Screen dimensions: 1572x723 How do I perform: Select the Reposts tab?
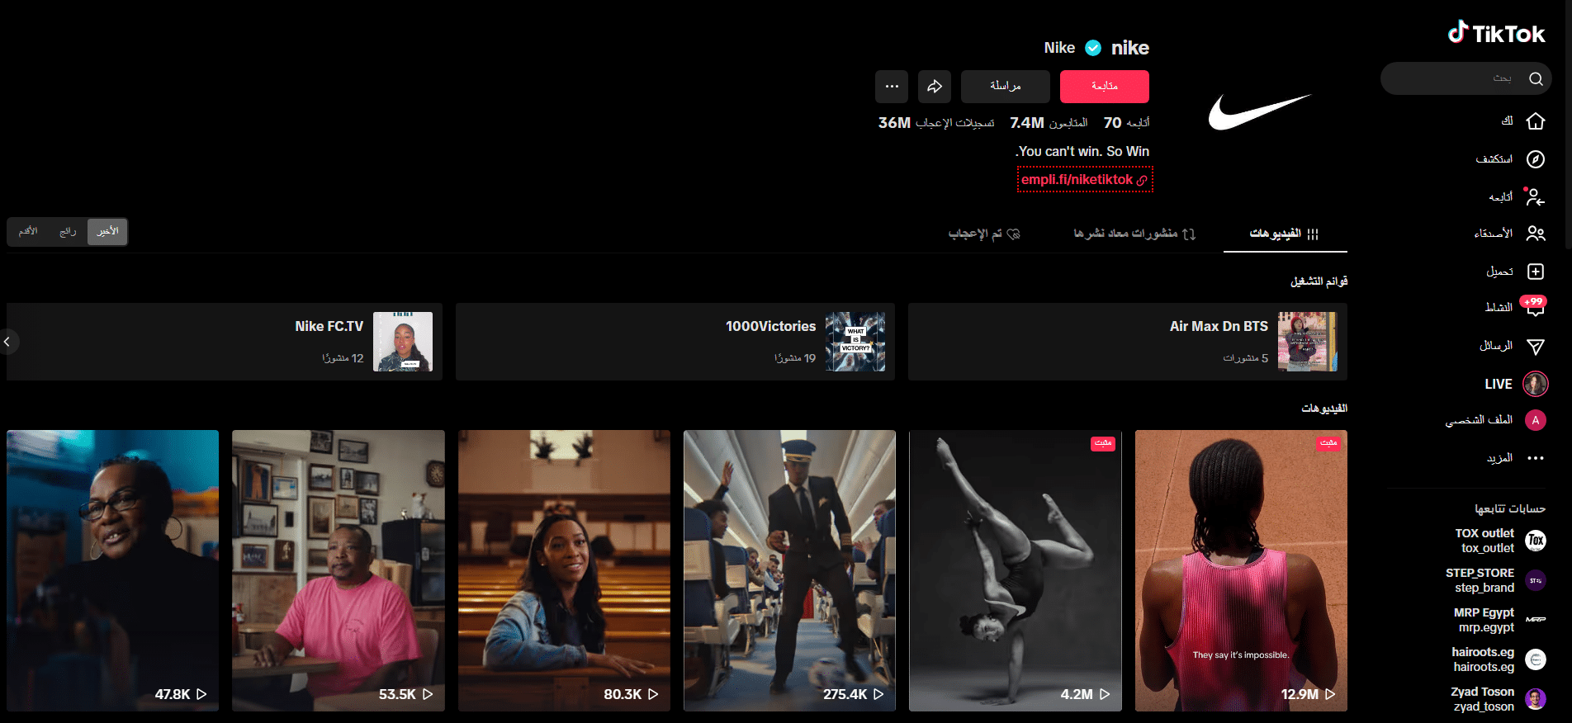1134,234
